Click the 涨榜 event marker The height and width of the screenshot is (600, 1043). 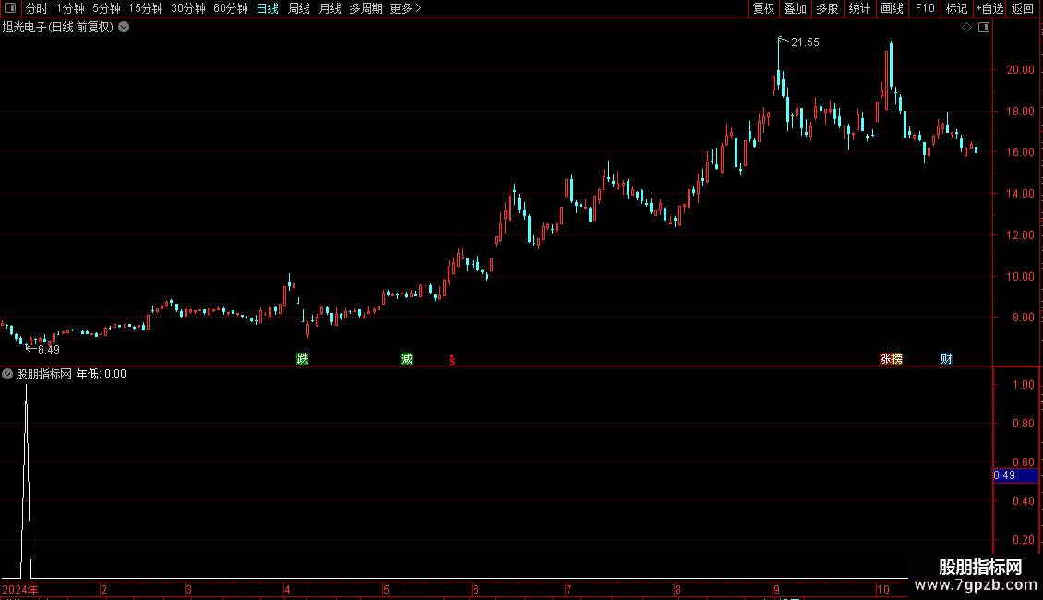pos(891,358)
